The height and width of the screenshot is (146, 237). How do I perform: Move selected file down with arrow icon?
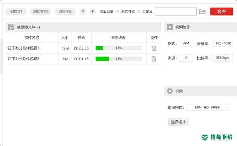92,12
